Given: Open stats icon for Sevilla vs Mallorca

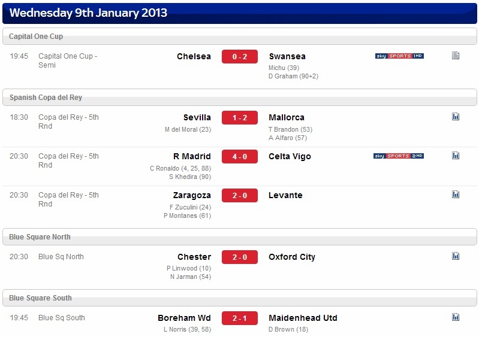Looking at the screenshot, I should click(x=456, y=117).
